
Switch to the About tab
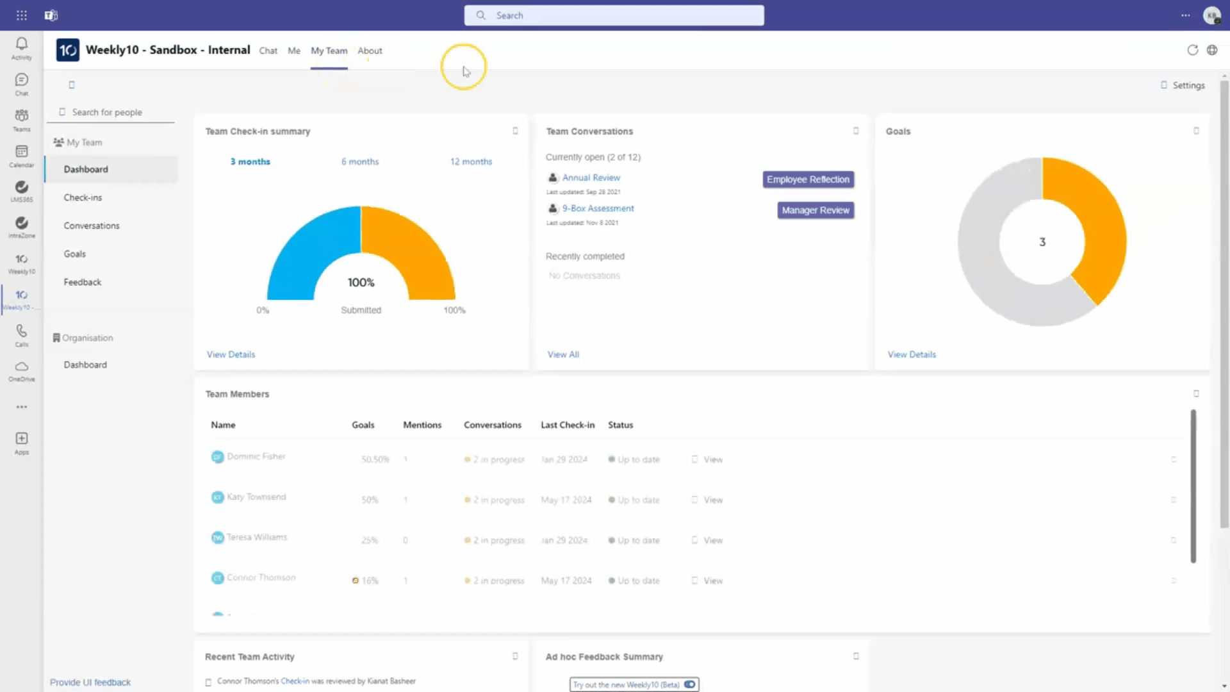click(370, 51)
